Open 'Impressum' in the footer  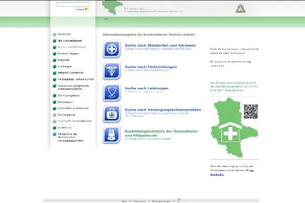pos(139,201)
